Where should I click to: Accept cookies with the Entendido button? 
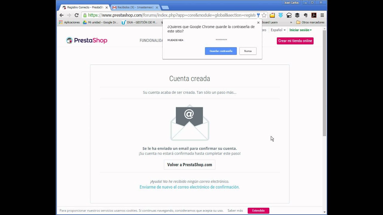point(259,211)
